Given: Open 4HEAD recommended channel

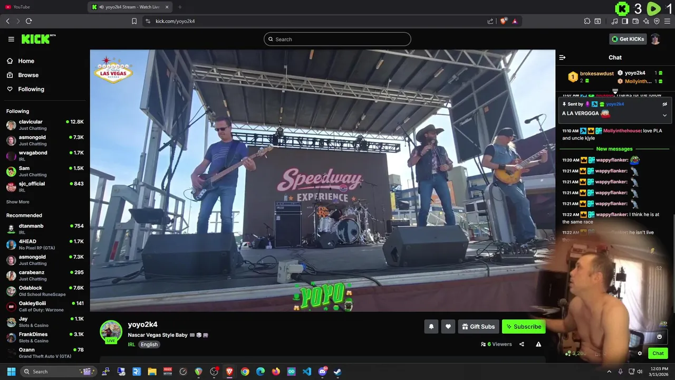Looking at the screenshot, I should pyautogui.click(x=45, y=244).
